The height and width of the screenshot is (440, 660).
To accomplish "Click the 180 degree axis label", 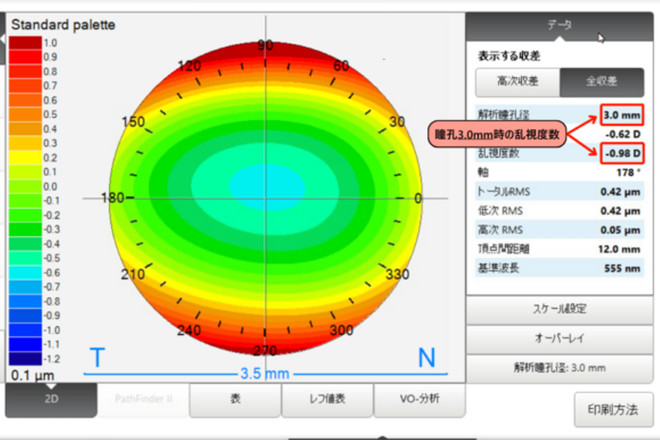I will pyautogui.click(x=113, y=198).
